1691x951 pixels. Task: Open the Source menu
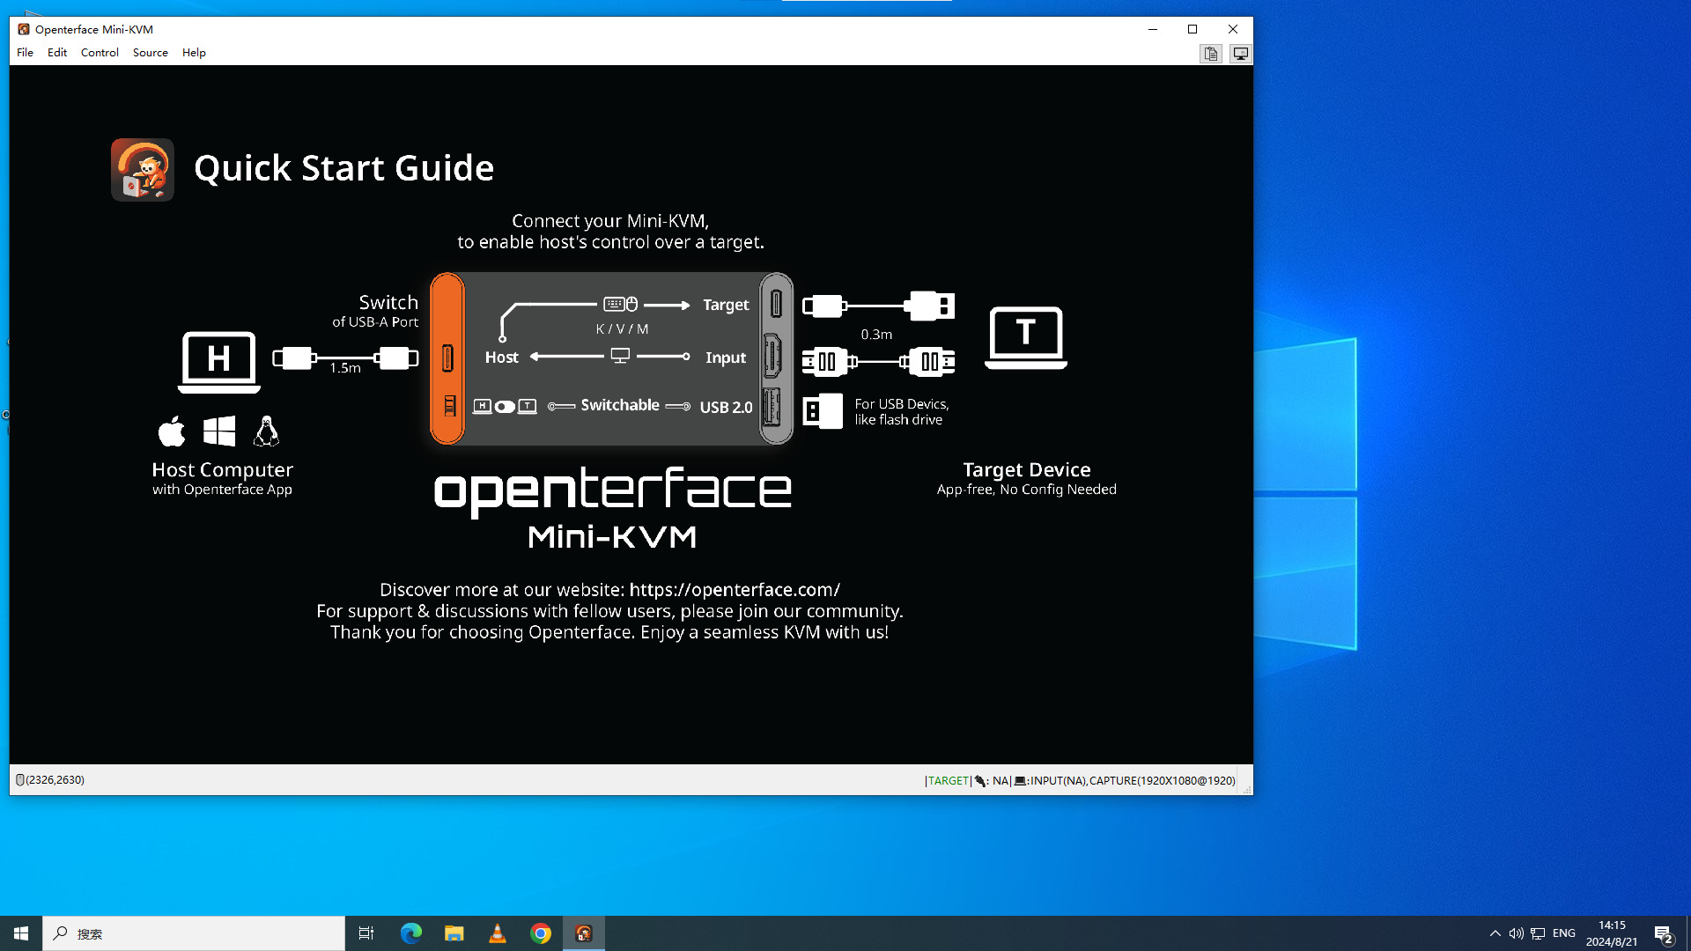click(x=150, y=53)
